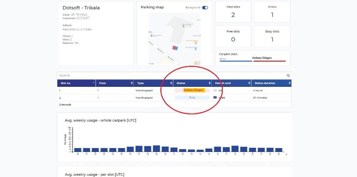Click inside the Search input field
The height and width of the screenshot is (177, 357).
point(171,76)
